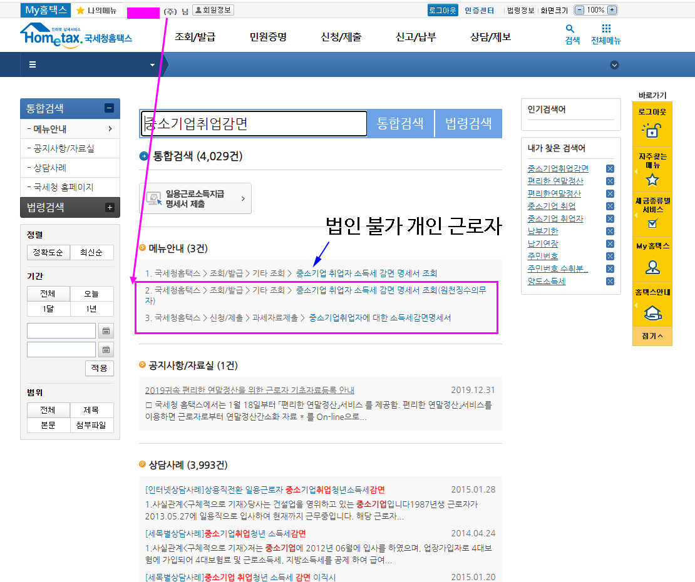Open 홈택스안내 icon in sidebar

click(652, 313)
